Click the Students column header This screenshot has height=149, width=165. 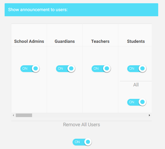(136, 41)
